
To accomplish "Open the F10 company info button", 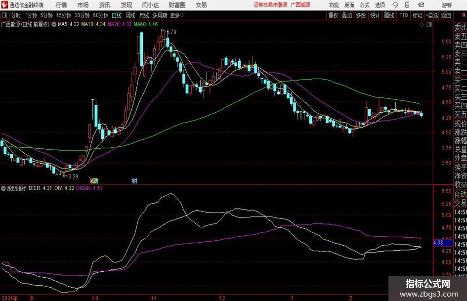I will point(403,15).
